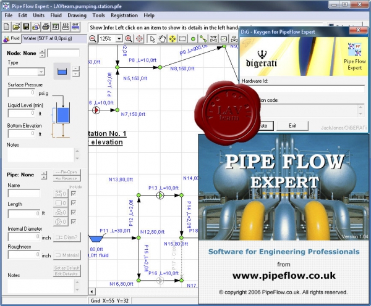Toggle Include checkbox for control valve button
The width and height of the screenshot is (371, 306).
pyautogui.click(x=74, y=212)
